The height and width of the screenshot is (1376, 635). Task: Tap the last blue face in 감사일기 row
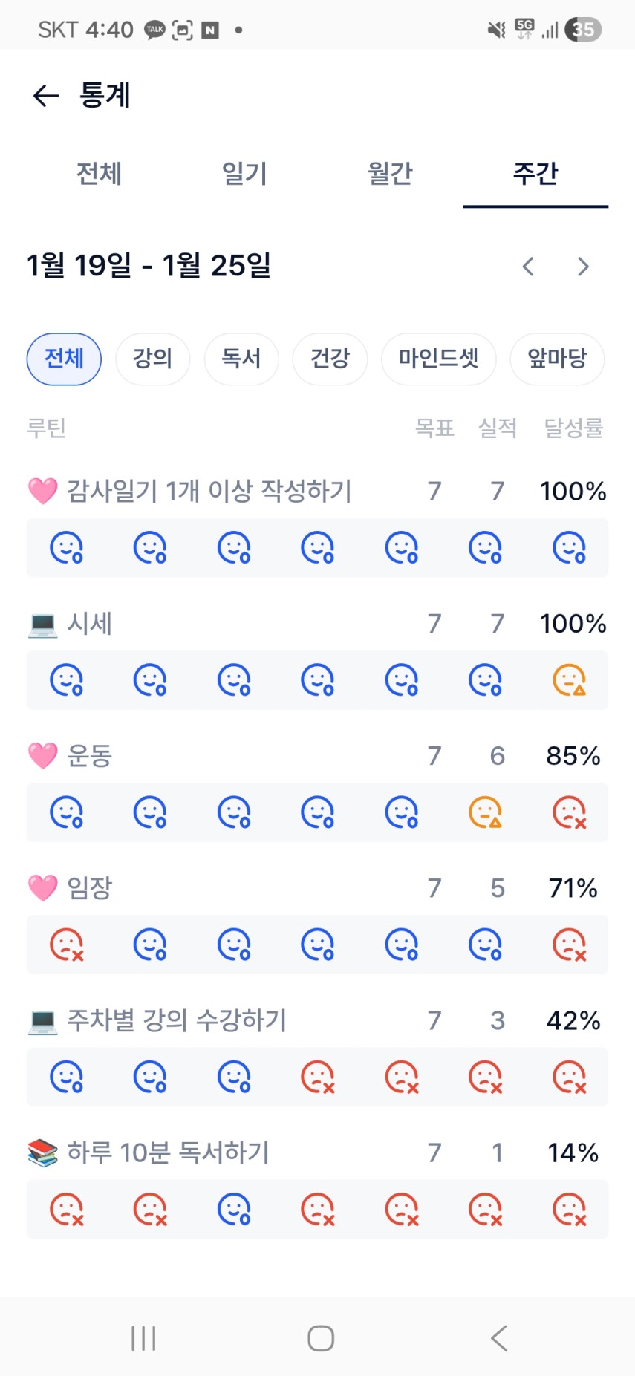(569, 548)
